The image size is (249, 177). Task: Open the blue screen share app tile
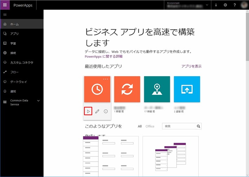click(187, 89)
